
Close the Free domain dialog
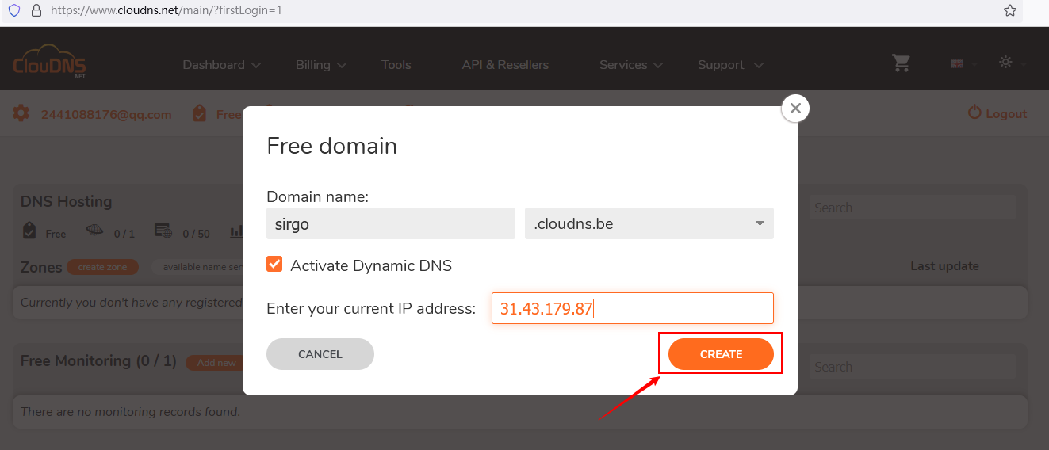point(795,109)
